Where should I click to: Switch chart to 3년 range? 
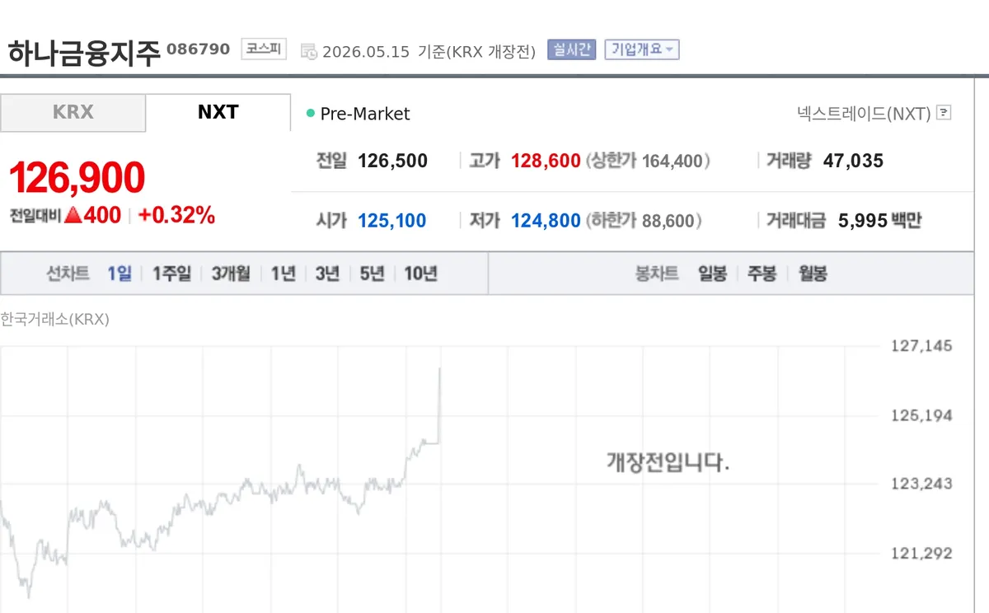(327, 274)
